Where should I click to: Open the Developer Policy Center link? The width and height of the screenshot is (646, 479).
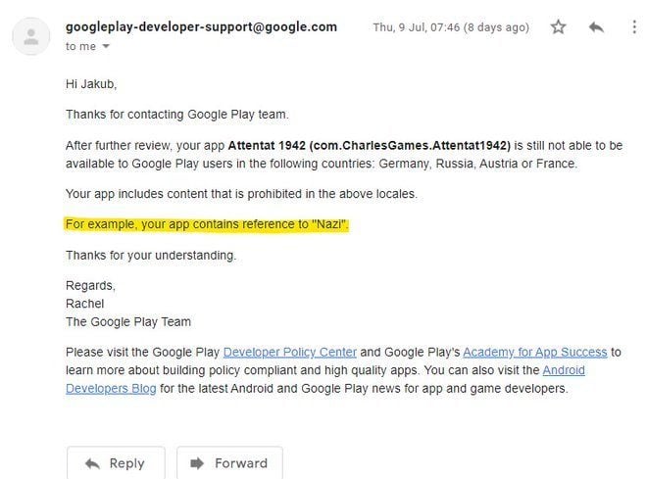(289, 353)
